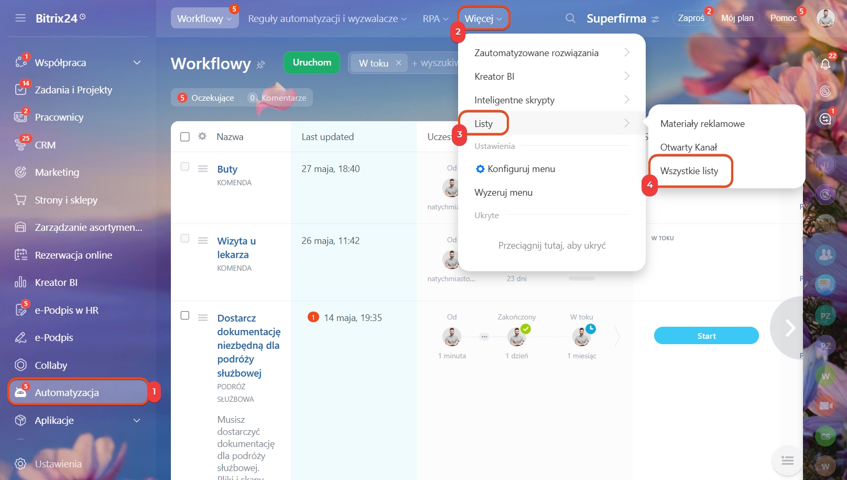Image resolution: width=847 pixels, height=480 pixels.
Task: Expand Inteligentne skrypty submenu
Action: coord(551,100)
